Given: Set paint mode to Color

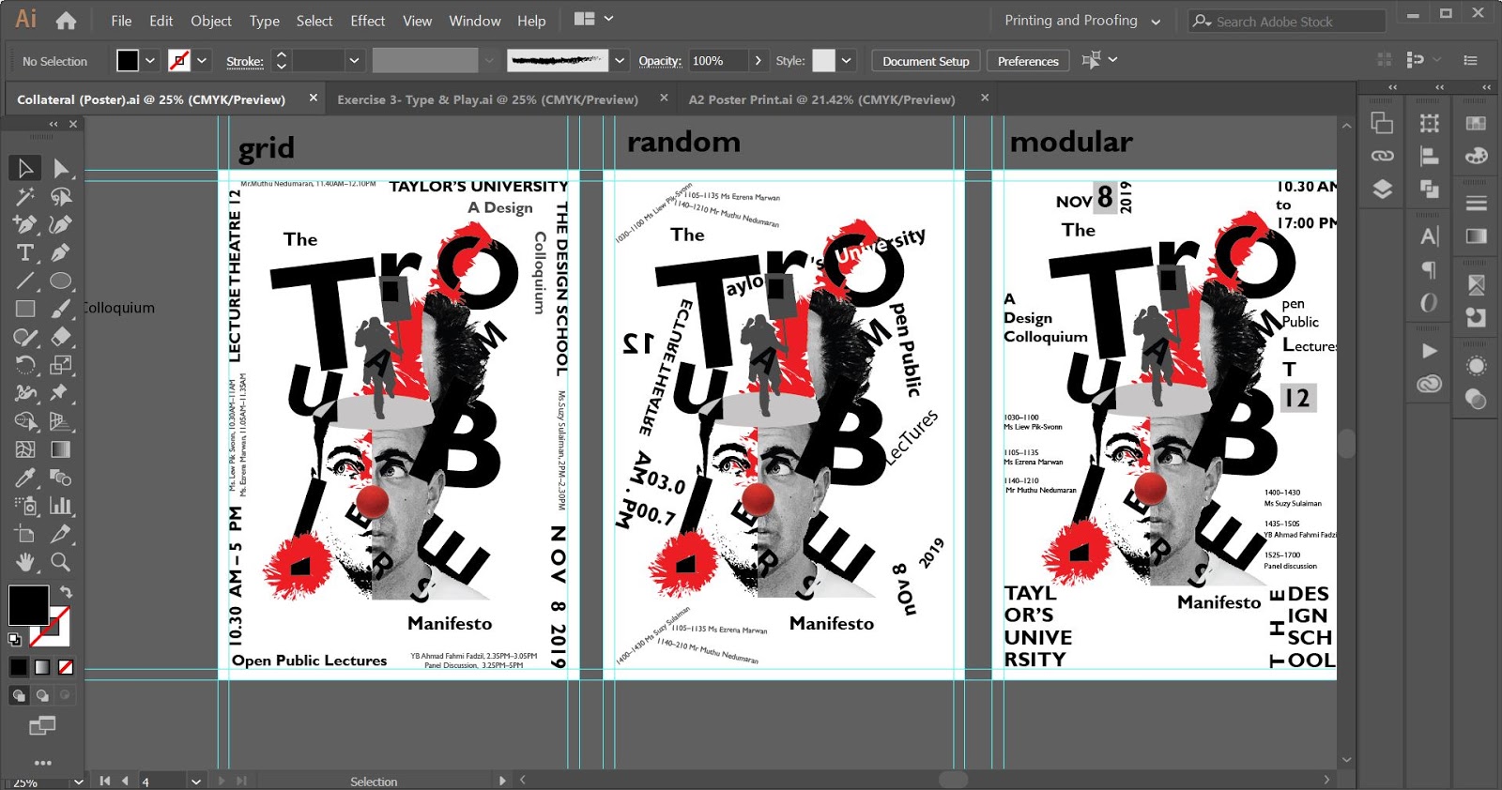Looking at the screenshot, I should (x=19, y=667).
